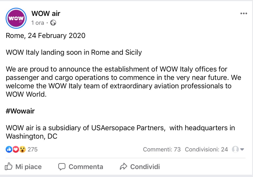
Task: Follow the #Wowair hashtag
Action: tap(20, 111)
